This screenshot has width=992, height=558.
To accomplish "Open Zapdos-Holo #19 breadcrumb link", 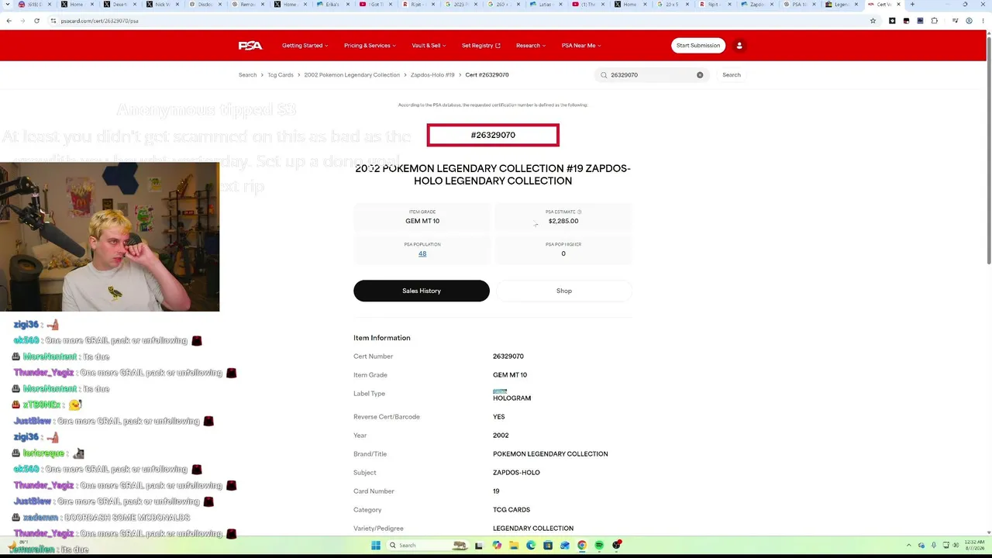I will click(432, 75).
